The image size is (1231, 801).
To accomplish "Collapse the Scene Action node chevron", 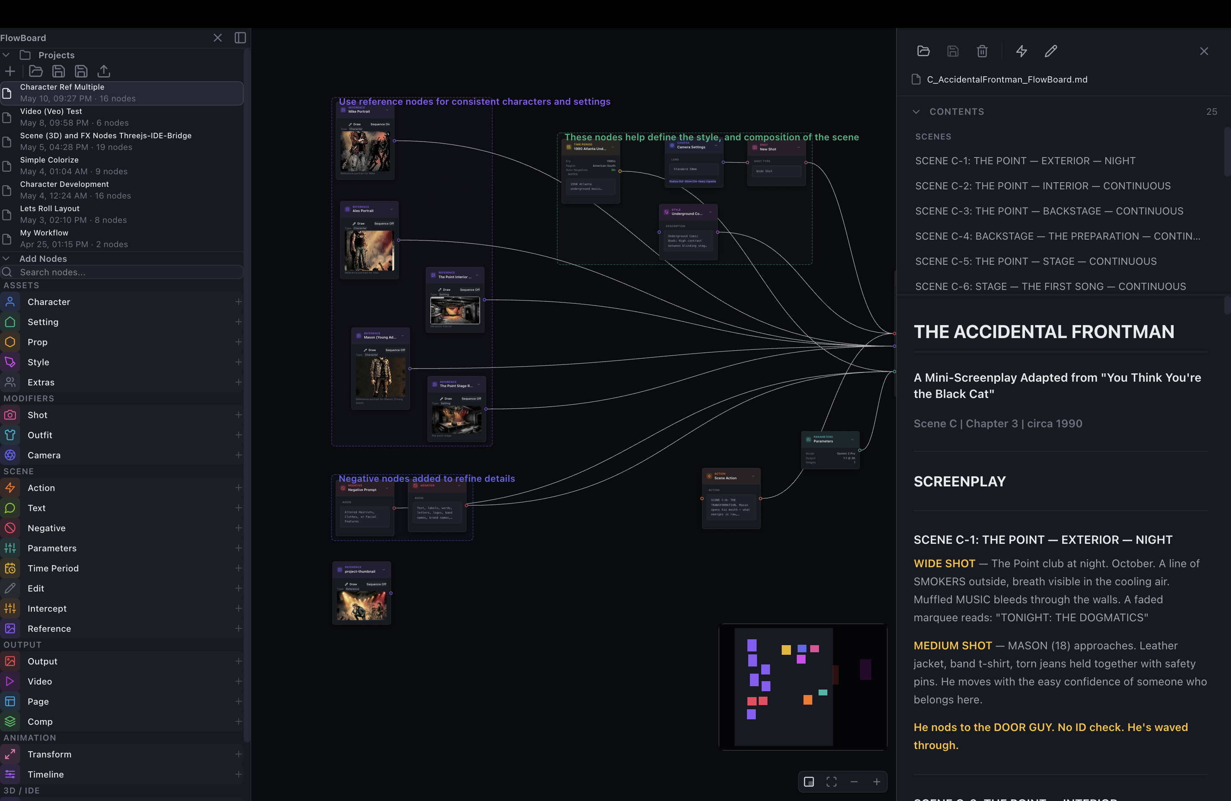I will click(x=753, y=477).
